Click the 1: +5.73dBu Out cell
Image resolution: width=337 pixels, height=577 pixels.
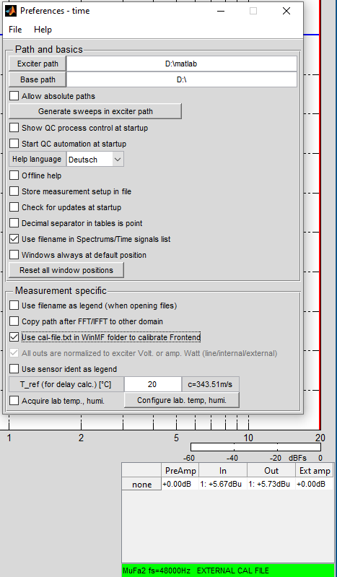271,485
